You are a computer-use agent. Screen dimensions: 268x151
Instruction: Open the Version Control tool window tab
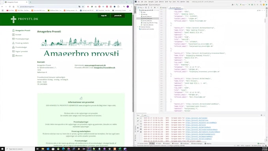tap(143, 144)
